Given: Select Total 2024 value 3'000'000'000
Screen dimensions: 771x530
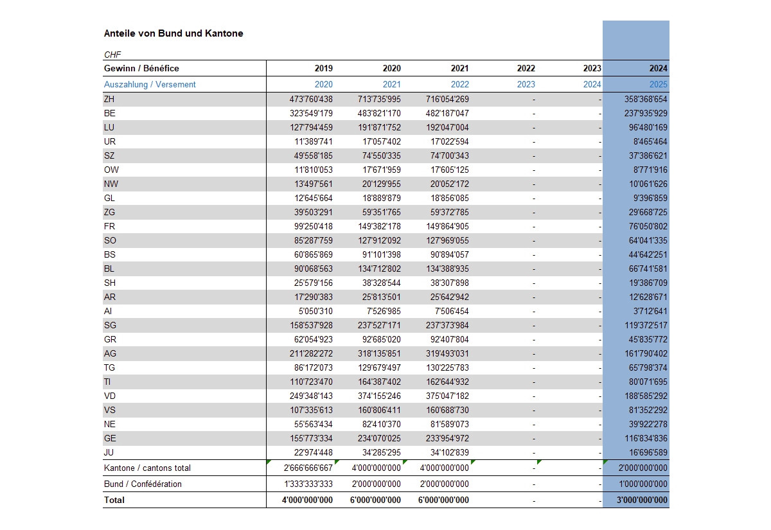Looking at the screenshot, I should pos(642,500).
